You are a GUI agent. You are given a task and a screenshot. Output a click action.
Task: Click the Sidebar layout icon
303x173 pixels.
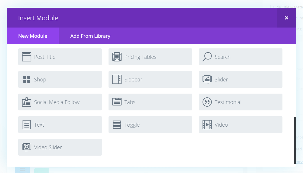(x=117, y=79)
